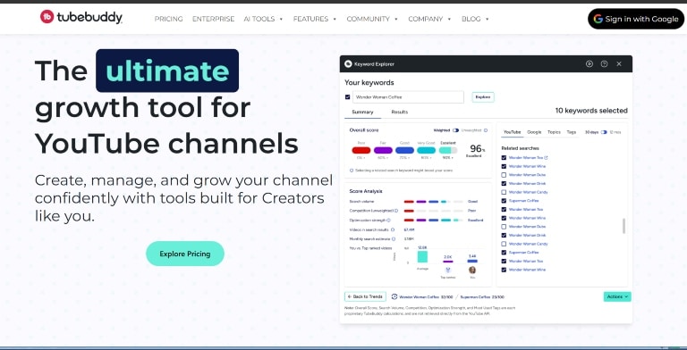Open Wonder Woman Coffee 32/100 link
The width and height of the screenshot is (687, 350).
426,296
